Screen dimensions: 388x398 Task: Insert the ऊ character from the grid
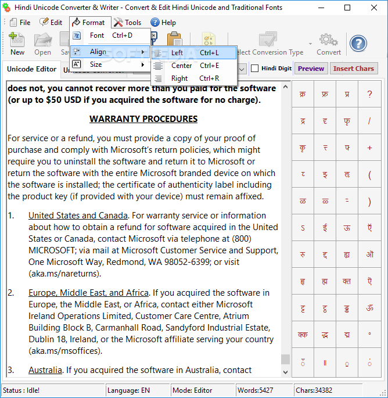click(x=347, y=228)
